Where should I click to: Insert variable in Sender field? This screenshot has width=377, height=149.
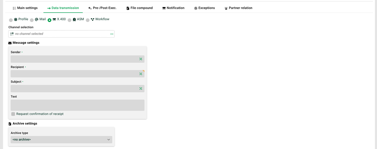tap(141, 59)
